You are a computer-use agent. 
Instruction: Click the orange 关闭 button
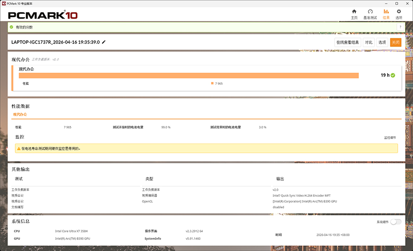(x=396, y=42)
